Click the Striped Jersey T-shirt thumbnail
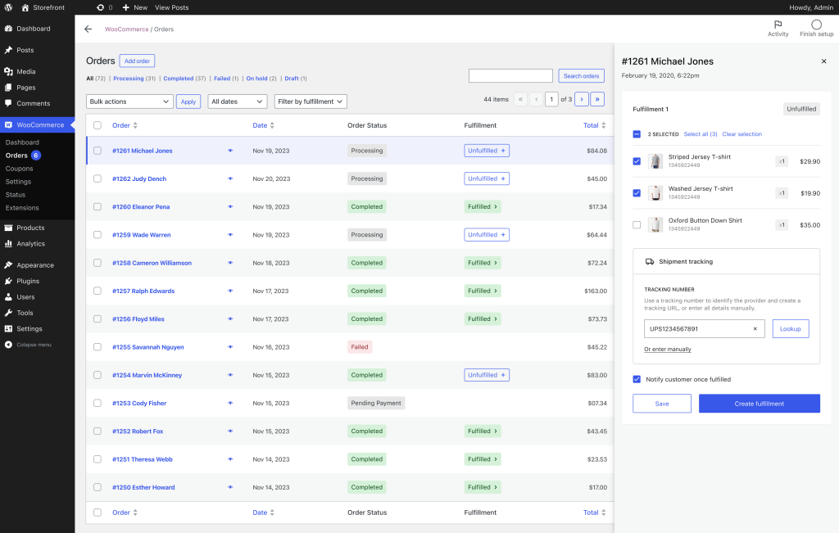This screenshot has width=839, height=533. click(x=655, y=161)
